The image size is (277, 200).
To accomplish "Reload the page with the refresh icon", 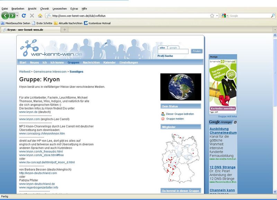I will (x=24, y=16).
